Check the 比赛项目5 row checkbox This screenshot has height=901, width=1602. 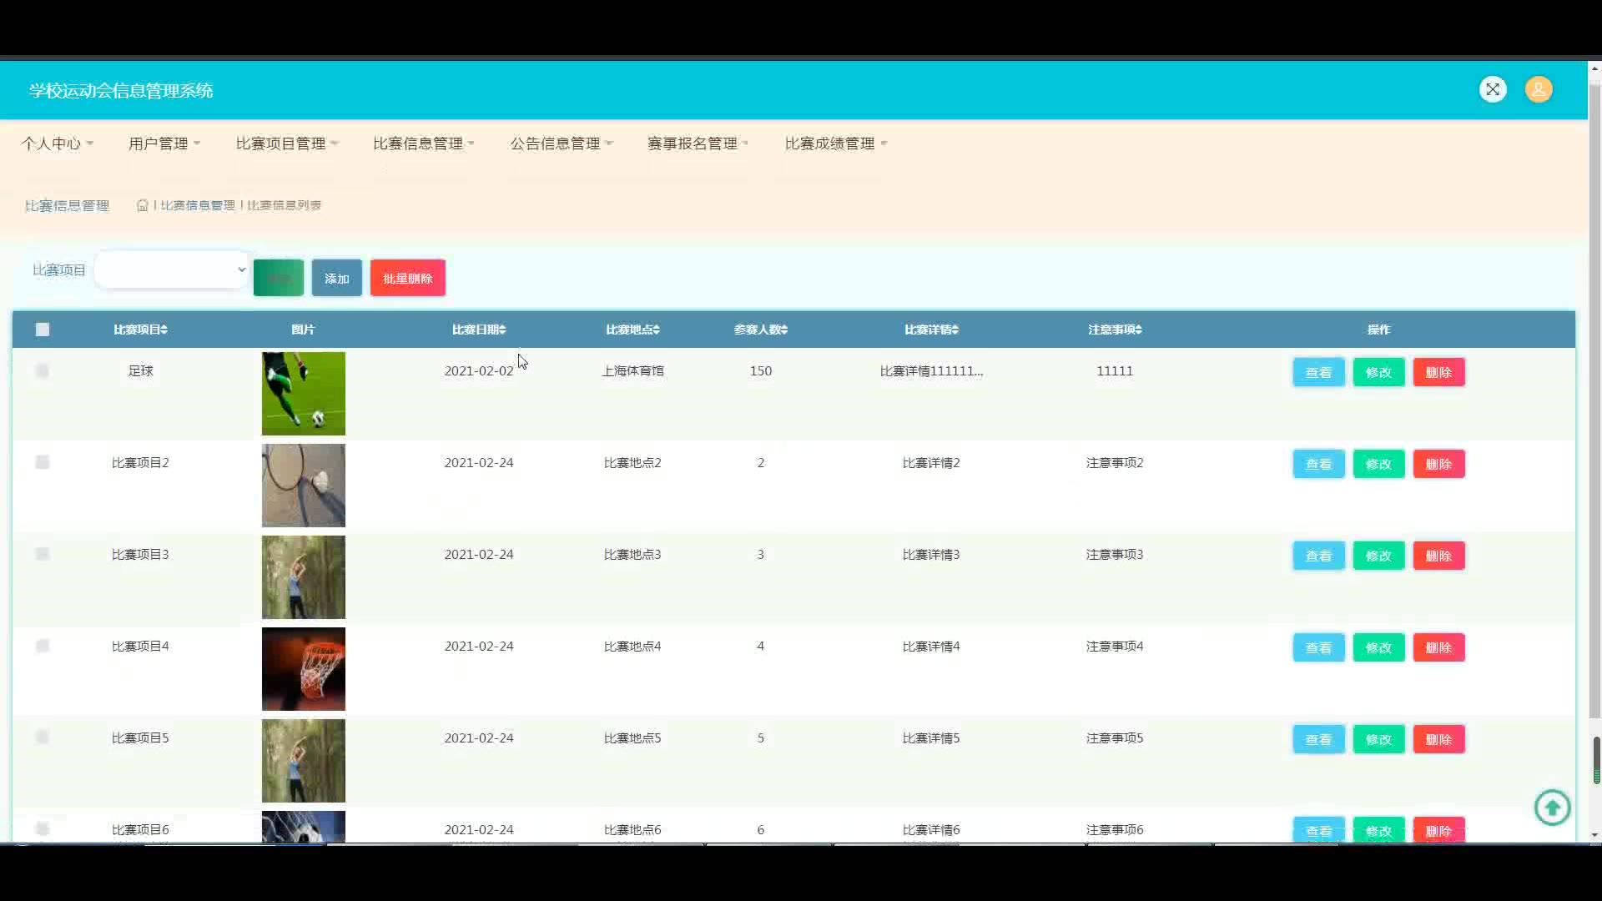(43, 737)
